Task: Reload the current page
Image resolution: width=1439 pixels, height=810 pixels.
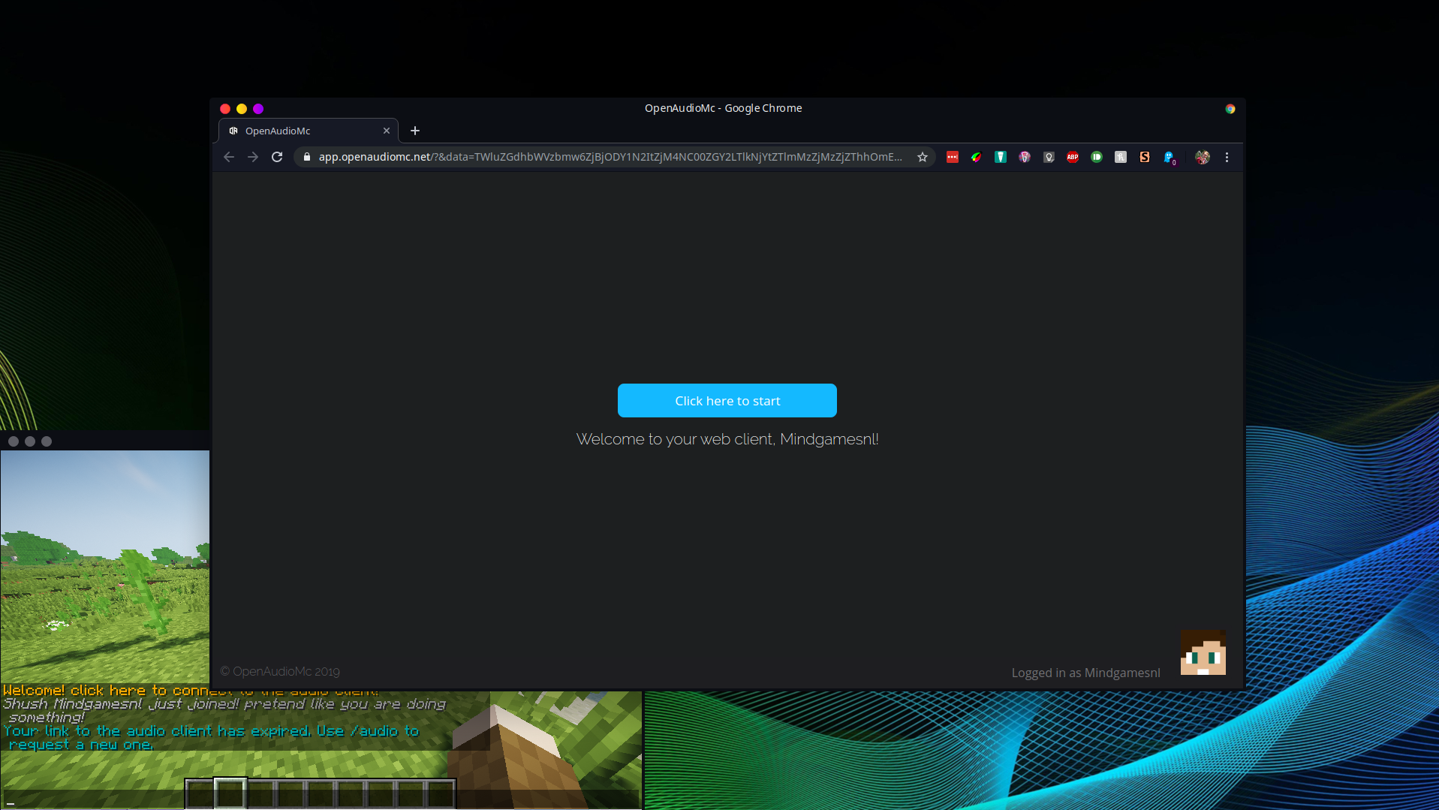Action: [277, 157]
